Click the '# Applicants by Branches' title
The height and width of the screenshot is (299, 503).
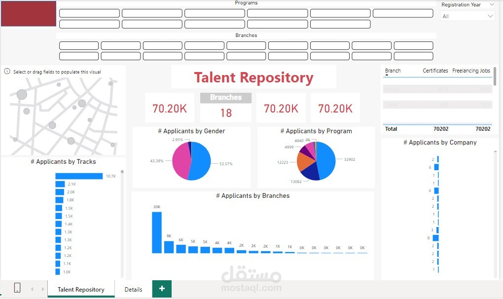pyautogui.click(x=253, y=196)
